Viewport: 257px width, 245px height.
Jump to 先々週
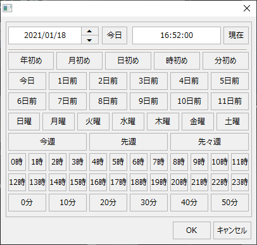pyautogui.click(x=210, y=142)
